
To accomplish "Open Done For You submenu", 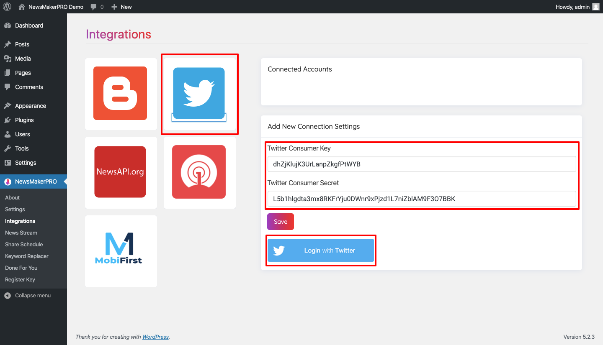I will pyautogui.click(x=21, y=268).
